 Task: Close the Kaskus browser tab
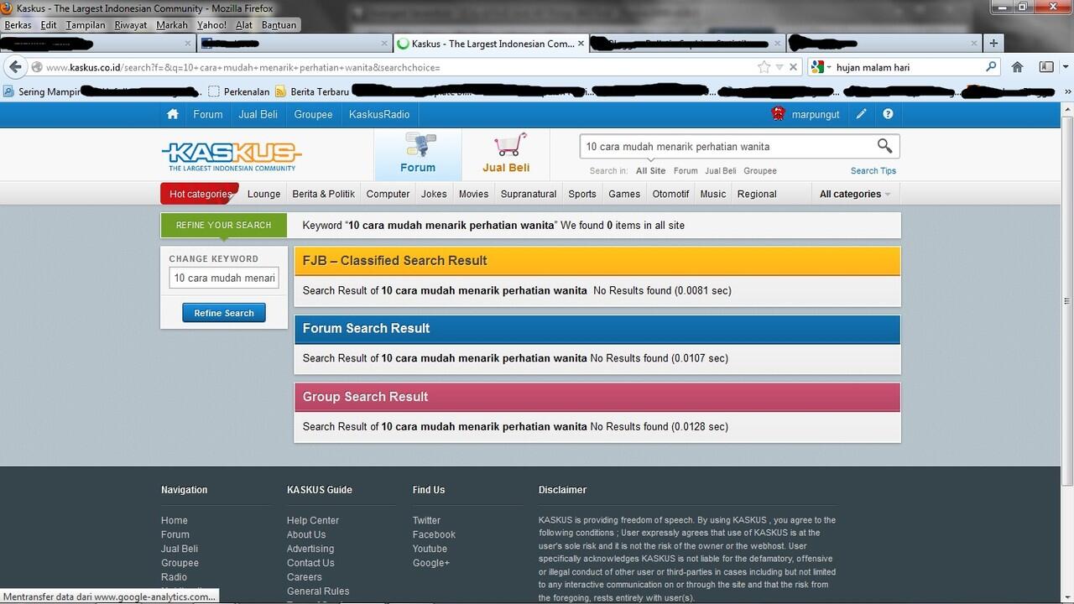point(581,44)
